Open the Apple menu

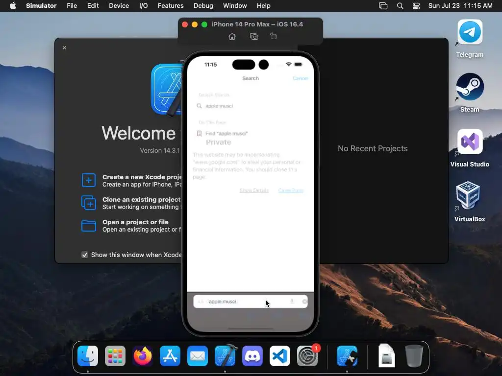(13, 6)
